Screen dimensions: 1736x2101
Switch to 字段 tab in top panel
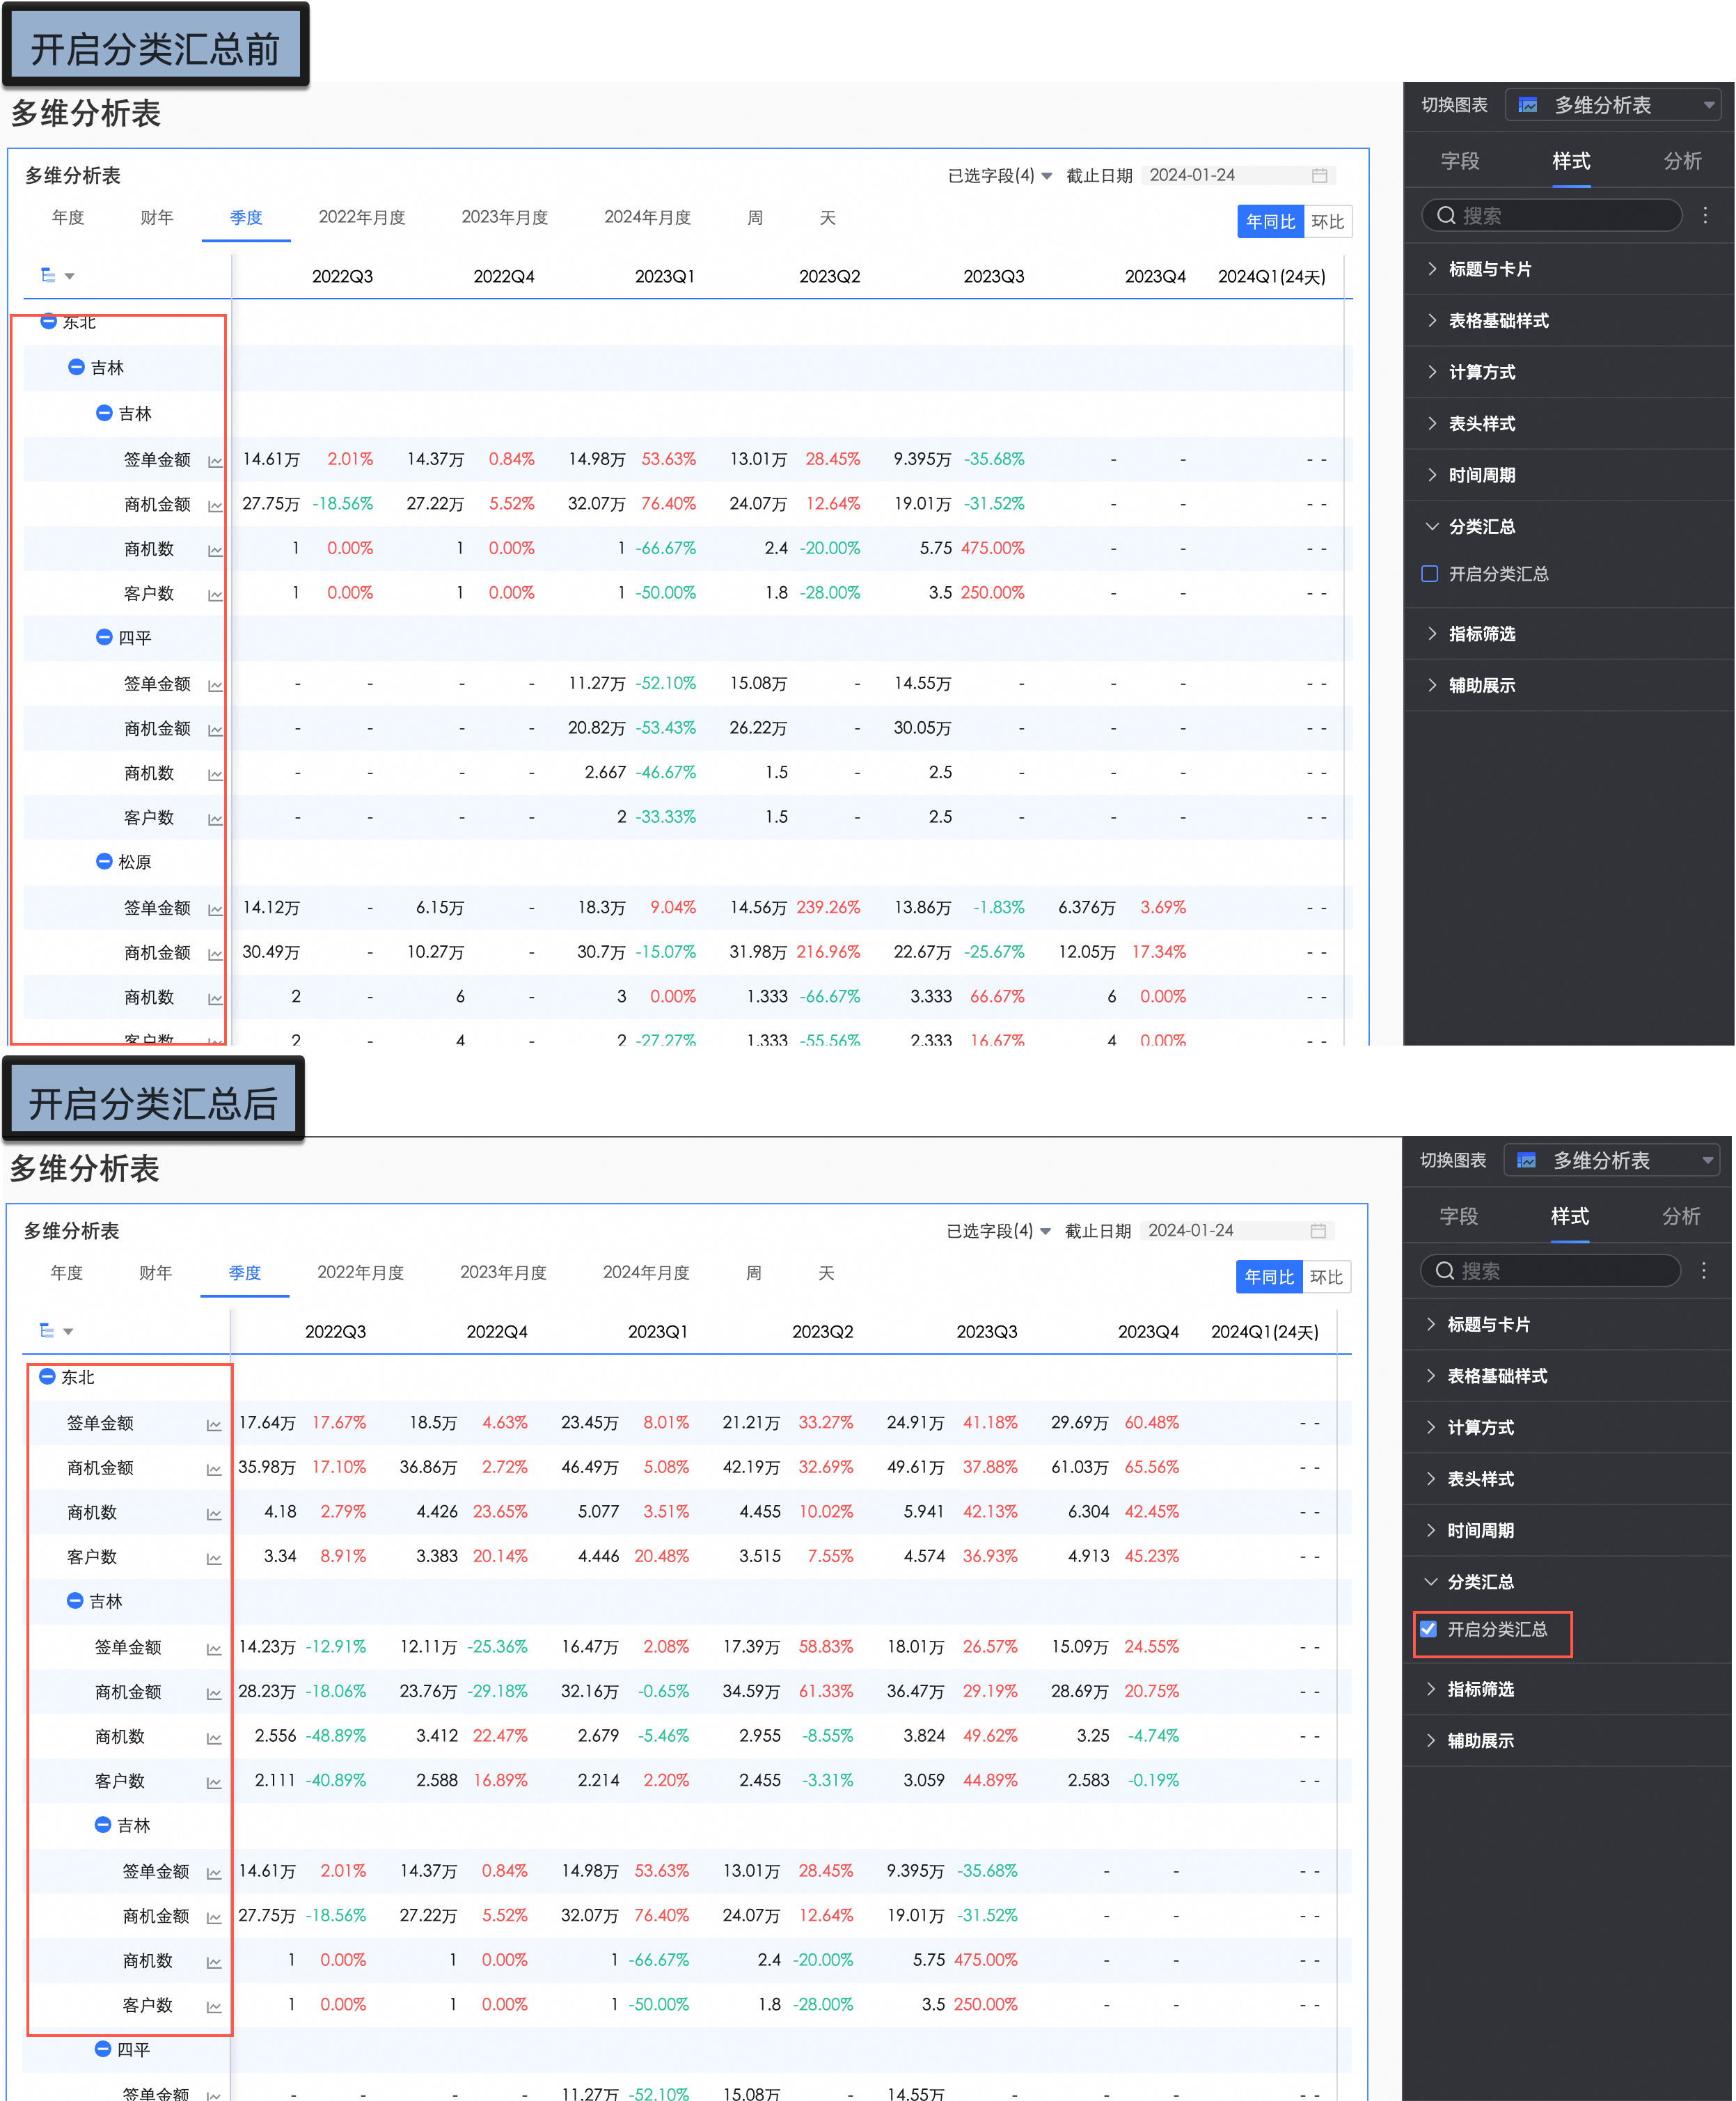point(1459,161)
